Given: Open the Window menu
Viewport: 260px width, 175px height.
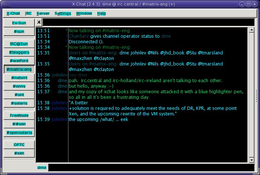Looking at the screenshot, I should click(x=84, y=13).
